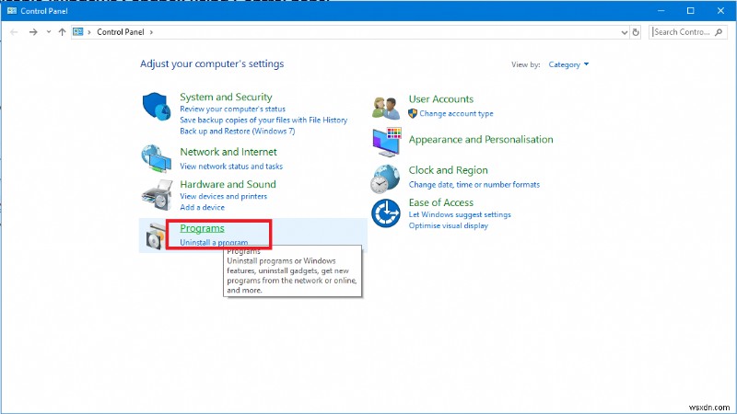Click Let Windows suggest settings

pos(460,214)
